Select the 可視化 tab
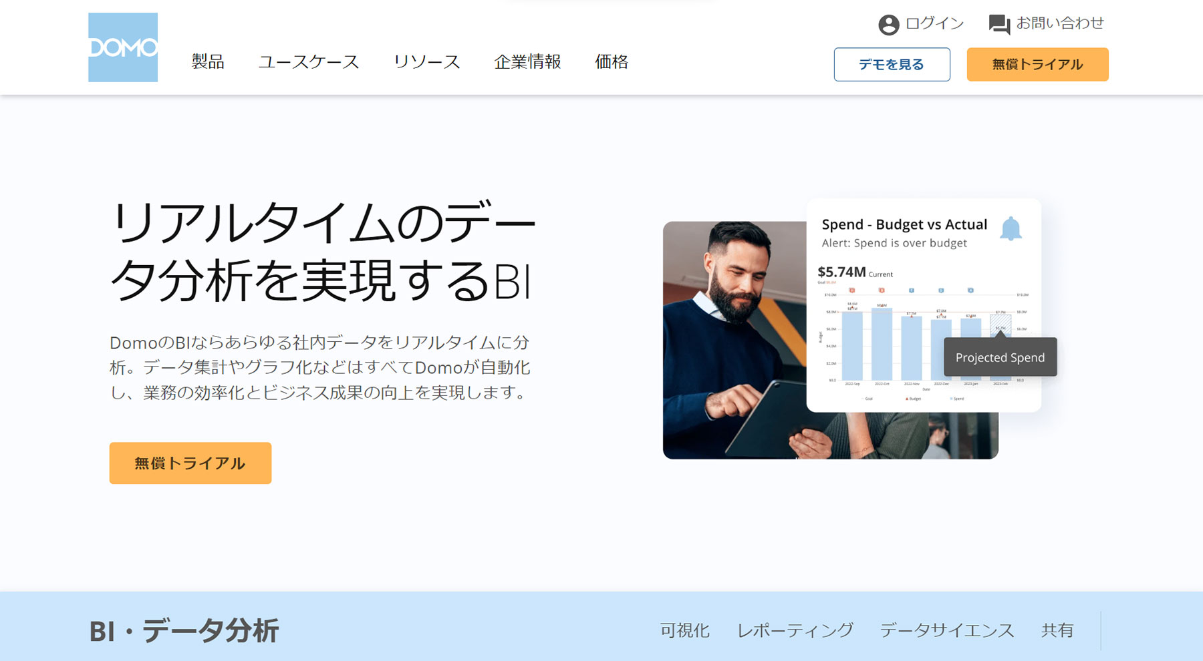The image size is (1203, 661). 685,630
